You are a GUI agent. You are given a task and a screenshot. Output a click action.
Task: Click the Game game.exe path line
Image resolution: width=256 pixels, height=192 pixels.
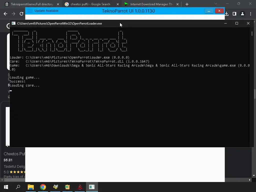[130, 67]
